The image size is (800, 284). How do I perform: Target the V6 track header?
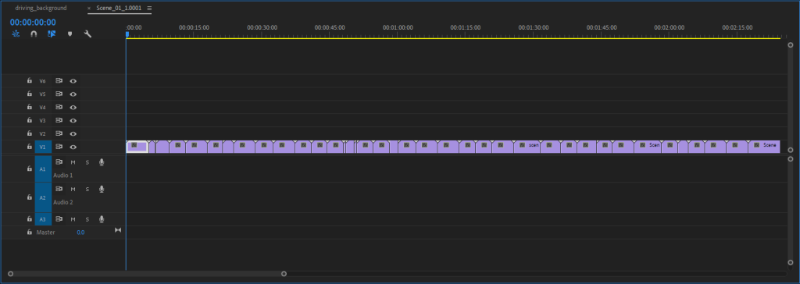(43, 80)
